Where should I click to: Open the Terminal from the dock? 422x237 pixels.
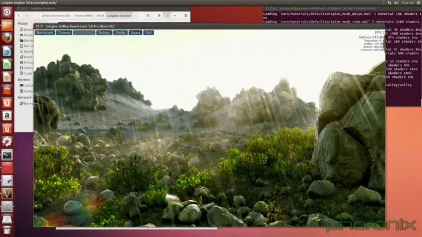(x=7, y=155)
